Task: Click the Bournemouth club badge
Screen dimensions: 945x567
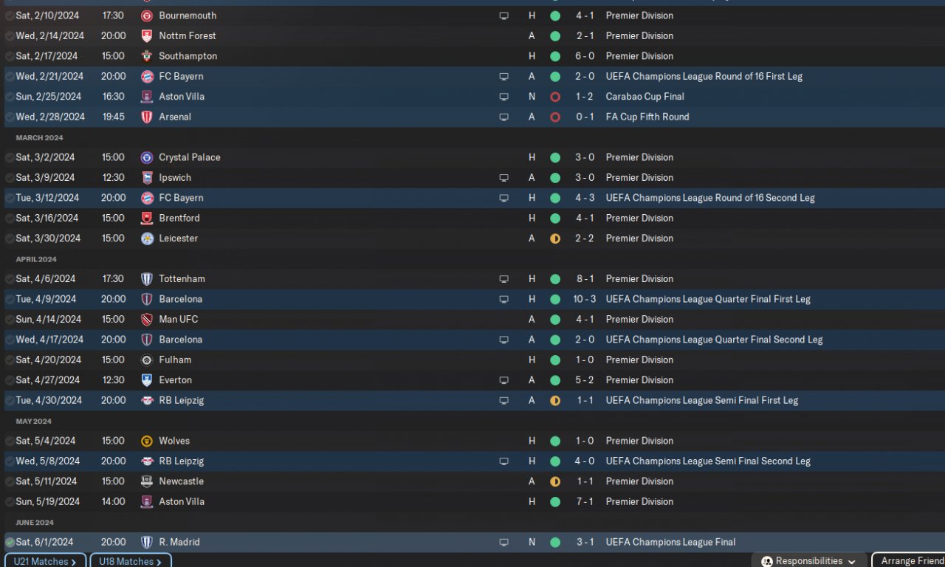Action: [146, 16]
